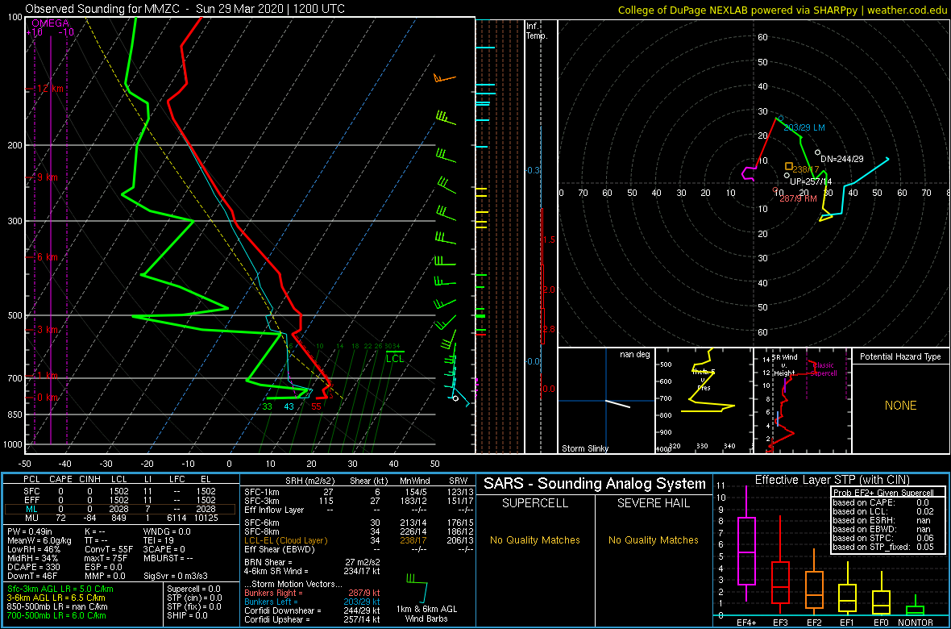Click No Quality Matches under SUPERCELL

[535, 539]
